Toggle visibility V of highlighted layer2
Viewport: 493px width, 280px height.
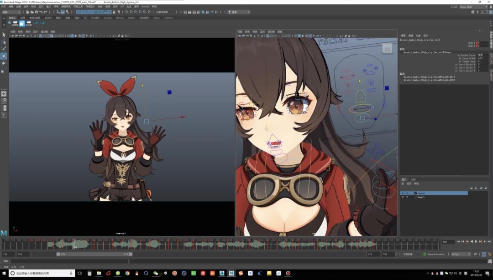(403, 193)
